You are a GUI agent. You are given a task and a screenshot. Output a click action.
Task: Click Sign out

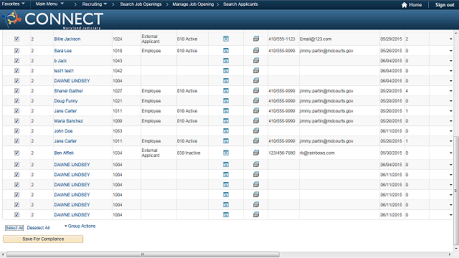[445, 5]
